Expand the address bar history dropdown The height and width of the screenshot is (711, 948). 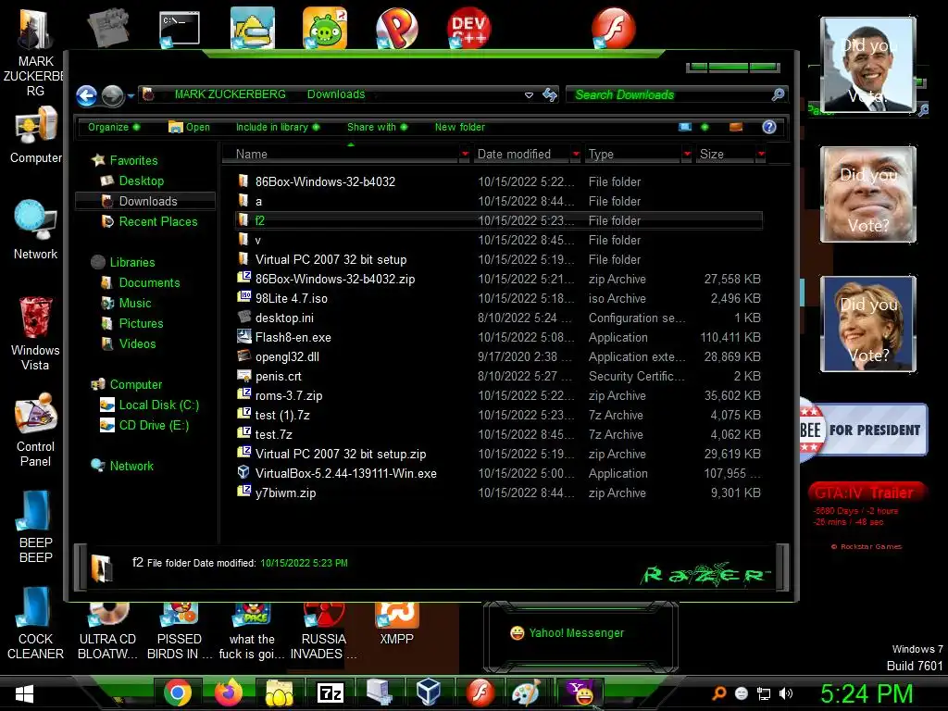point(529,95)
